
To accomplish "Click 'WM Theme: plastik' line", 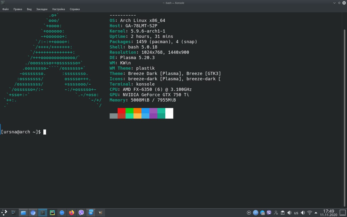I will pyautogui.click(x=132, y=68).
